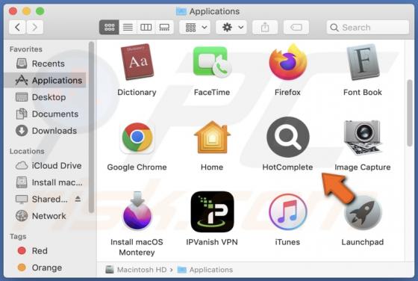The height and width of the screenshot is (281, 418).
Task: Open Downloads in the sidebar
Action: point(46,131)
